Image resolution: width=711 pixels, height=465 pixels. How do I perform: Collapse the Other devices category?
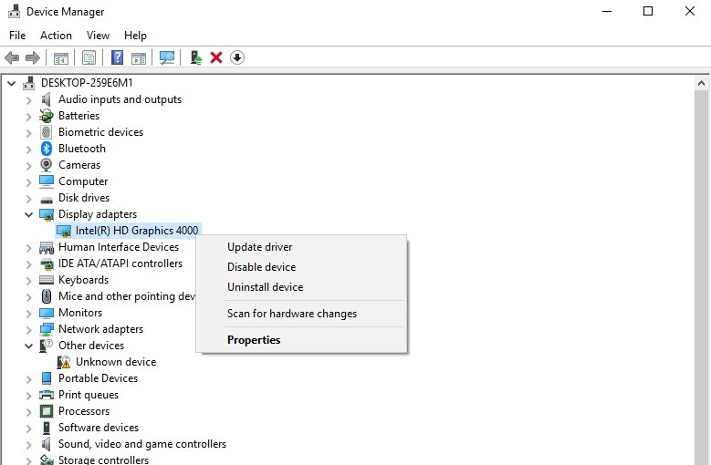(x=28, y=346)
